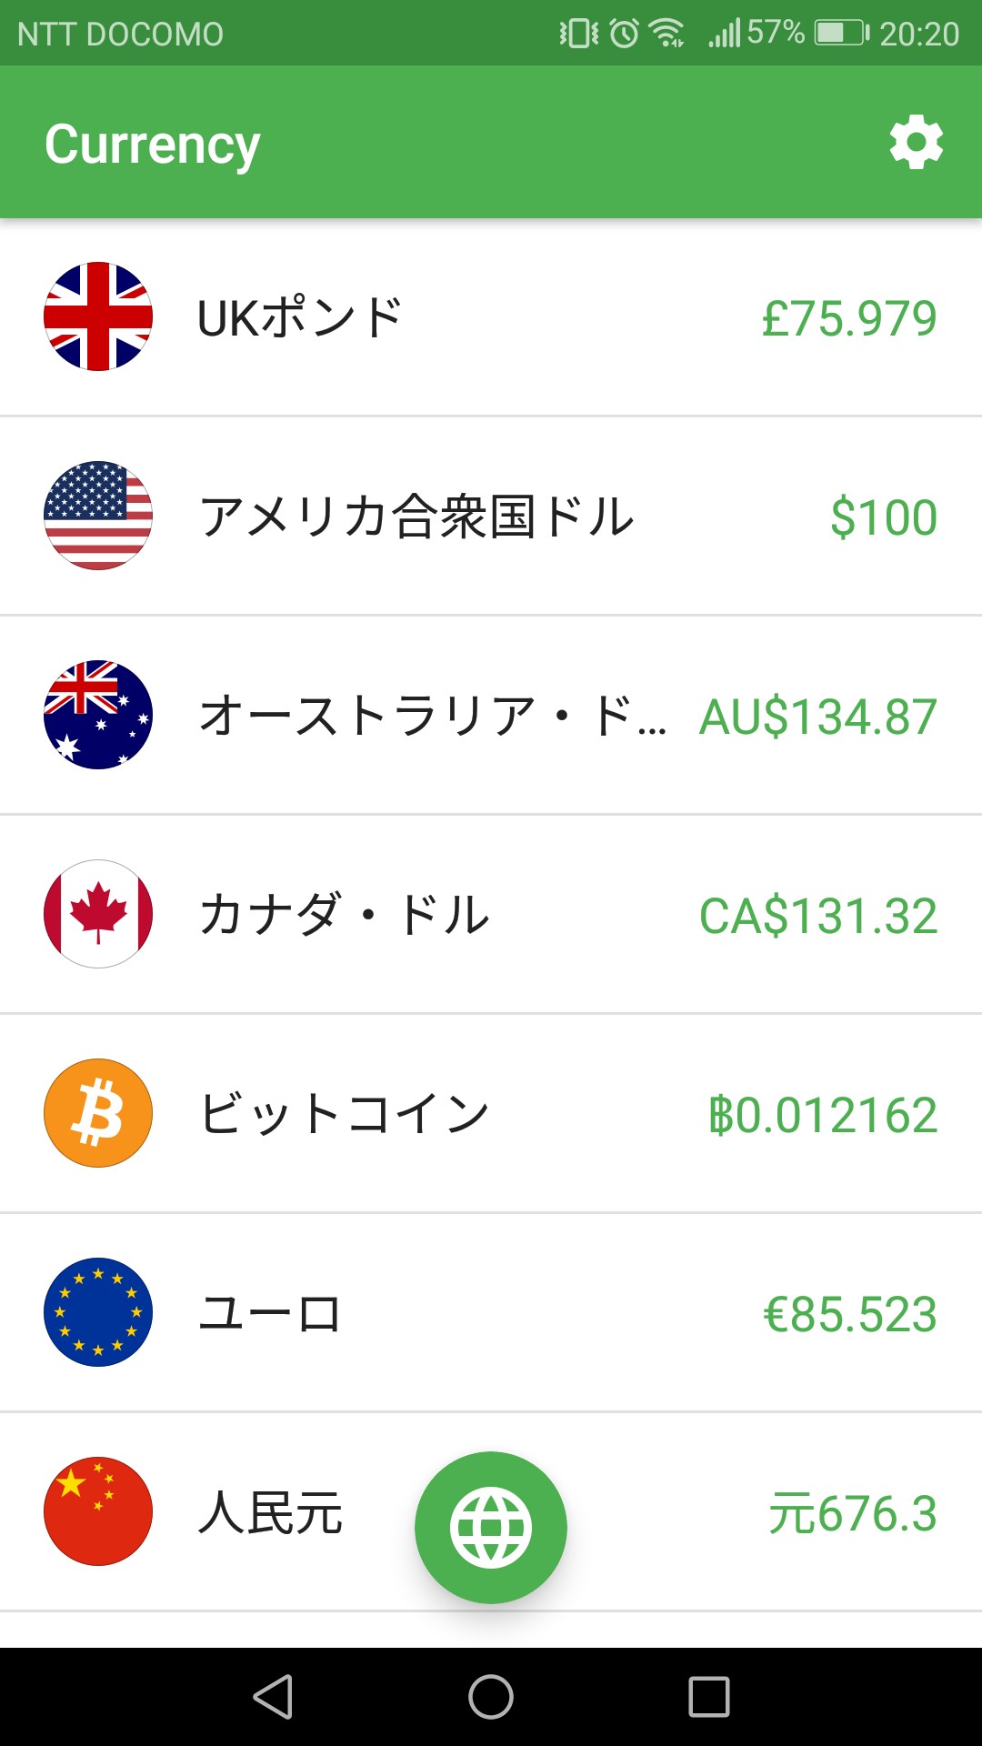Tap the €85.523 euro amount
982x1746 pixels.
click(849, 1314)
